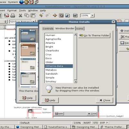This screenshot has width=129, height=129.
Task: Open howtotheme.s... taskbar window button
Action: tap(57, 127)
